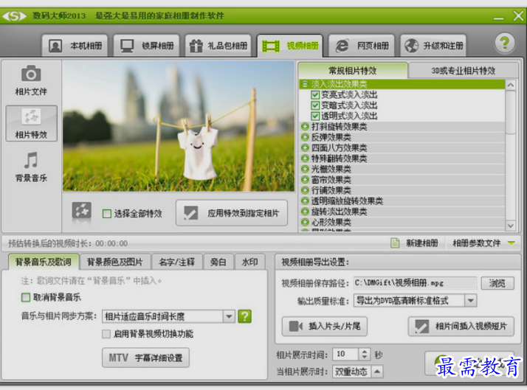Expand 行铺效果类 category
Image resolution: width=527 pixels, height=390 pixels.
(305, 190)
